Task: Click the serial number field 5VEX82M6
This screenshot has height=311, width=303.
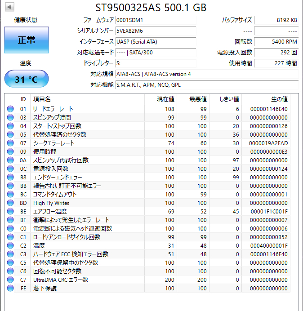Action: coord(156,31)
